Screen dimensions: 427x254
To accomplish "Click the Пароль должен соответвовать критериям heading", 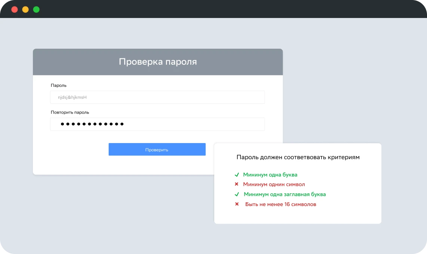I will click(x=298, y=157).
